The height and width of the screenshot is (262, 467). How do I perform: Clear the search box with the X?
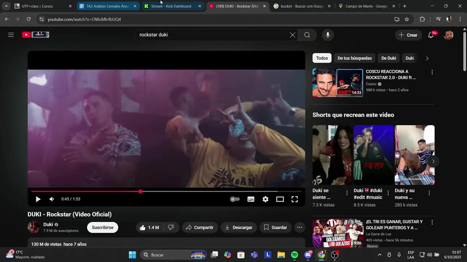[293, 35]
